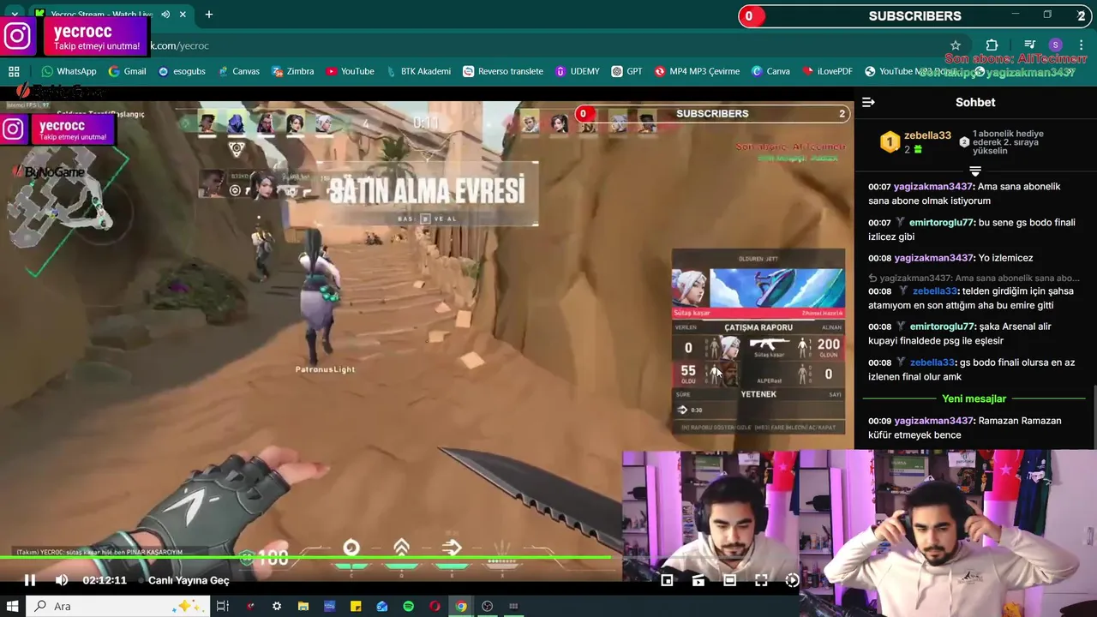
Task: Open a new browser tab
Action: 208,14
